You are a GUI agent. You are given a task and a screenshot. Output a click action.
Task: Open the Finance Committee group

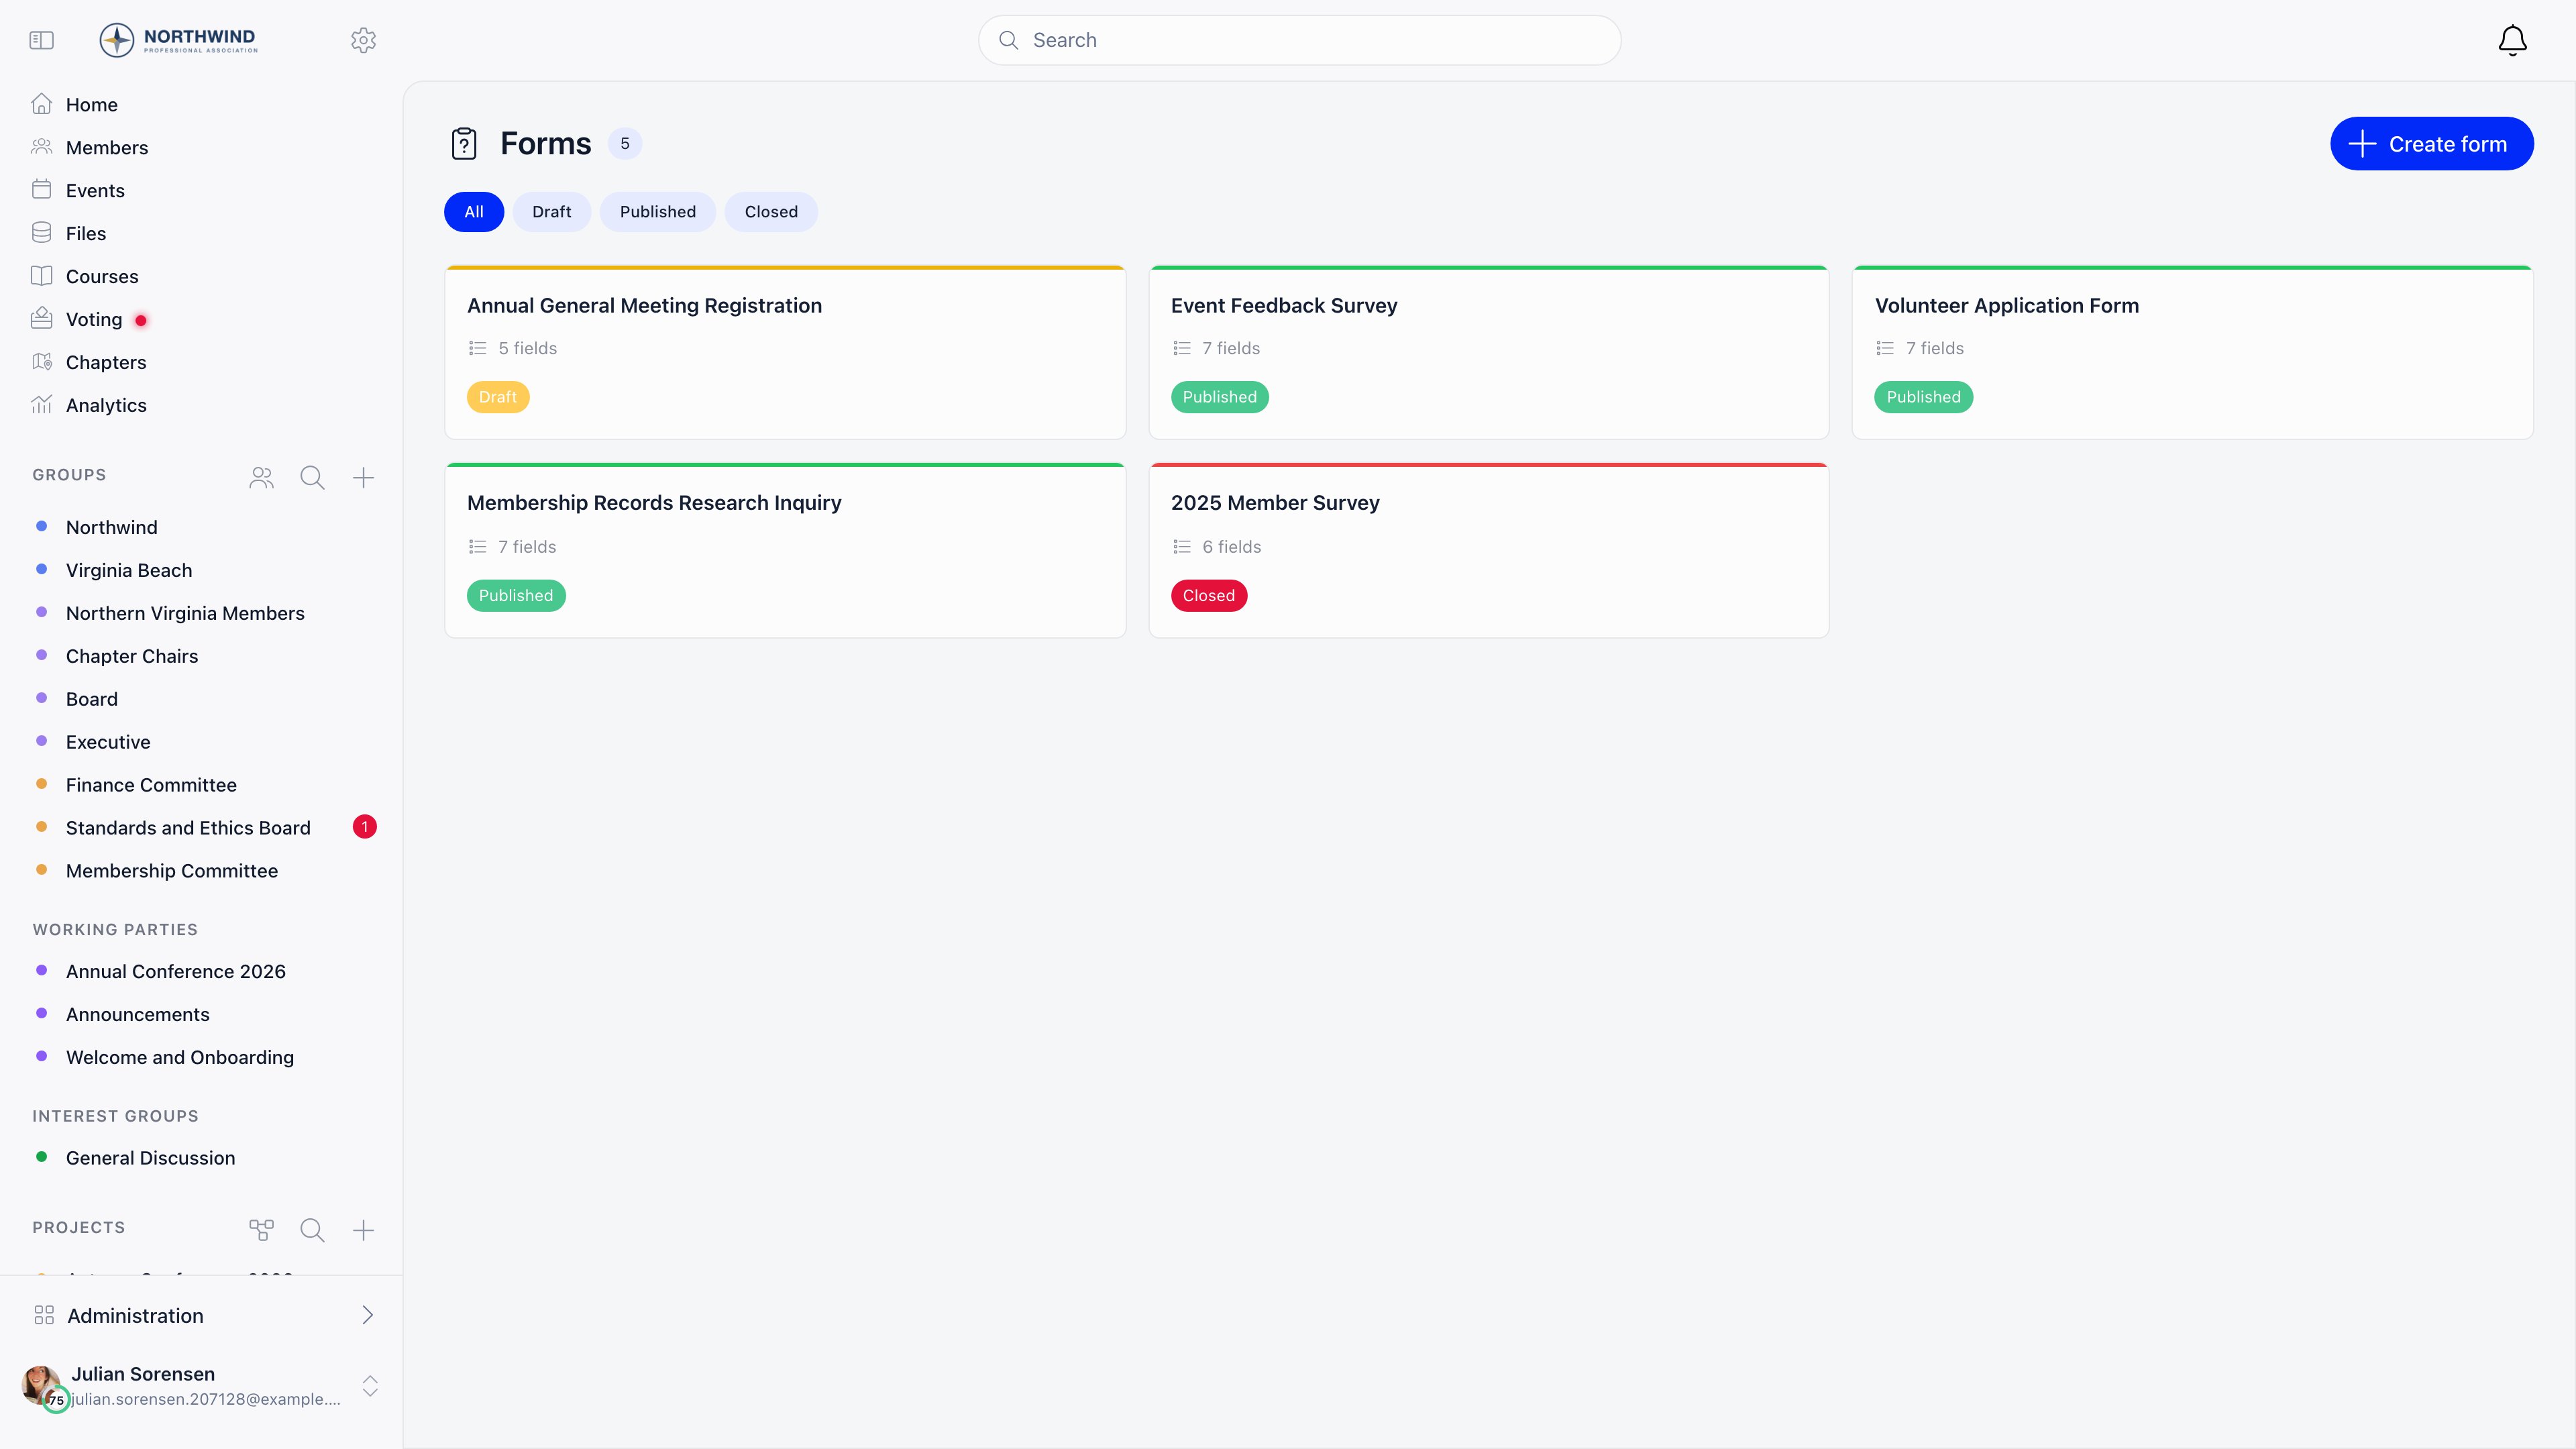point(151,785)
